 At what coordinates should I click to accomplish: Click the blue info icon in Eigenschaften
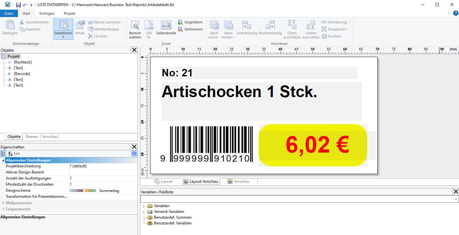pos(134,154)
